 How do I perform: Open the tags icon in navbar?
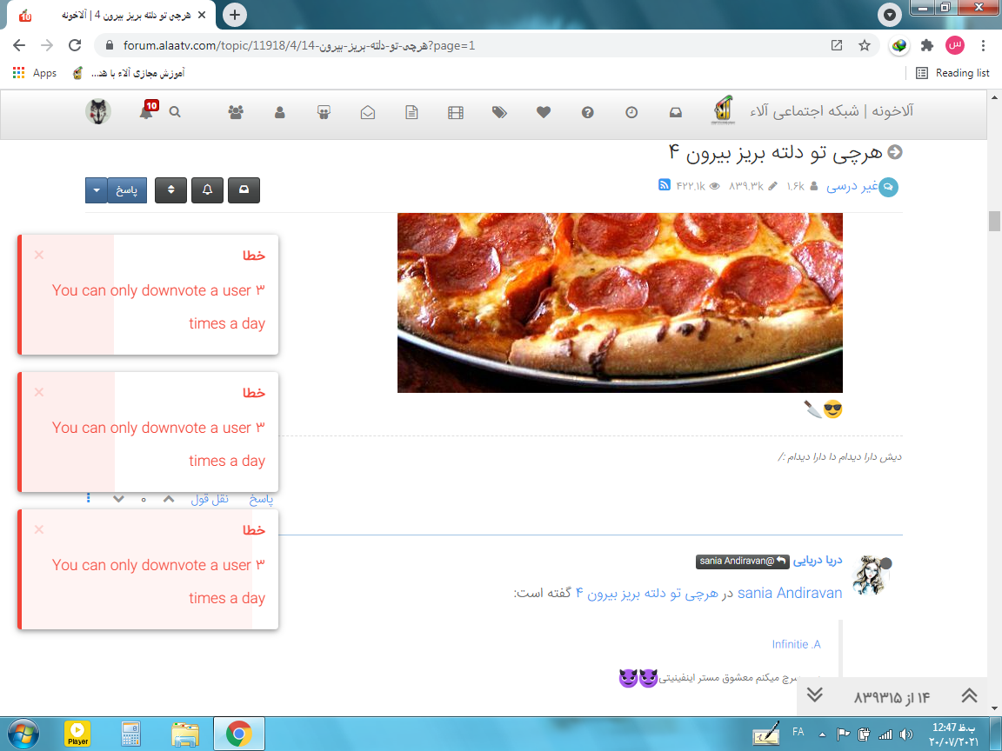(499, 112)
